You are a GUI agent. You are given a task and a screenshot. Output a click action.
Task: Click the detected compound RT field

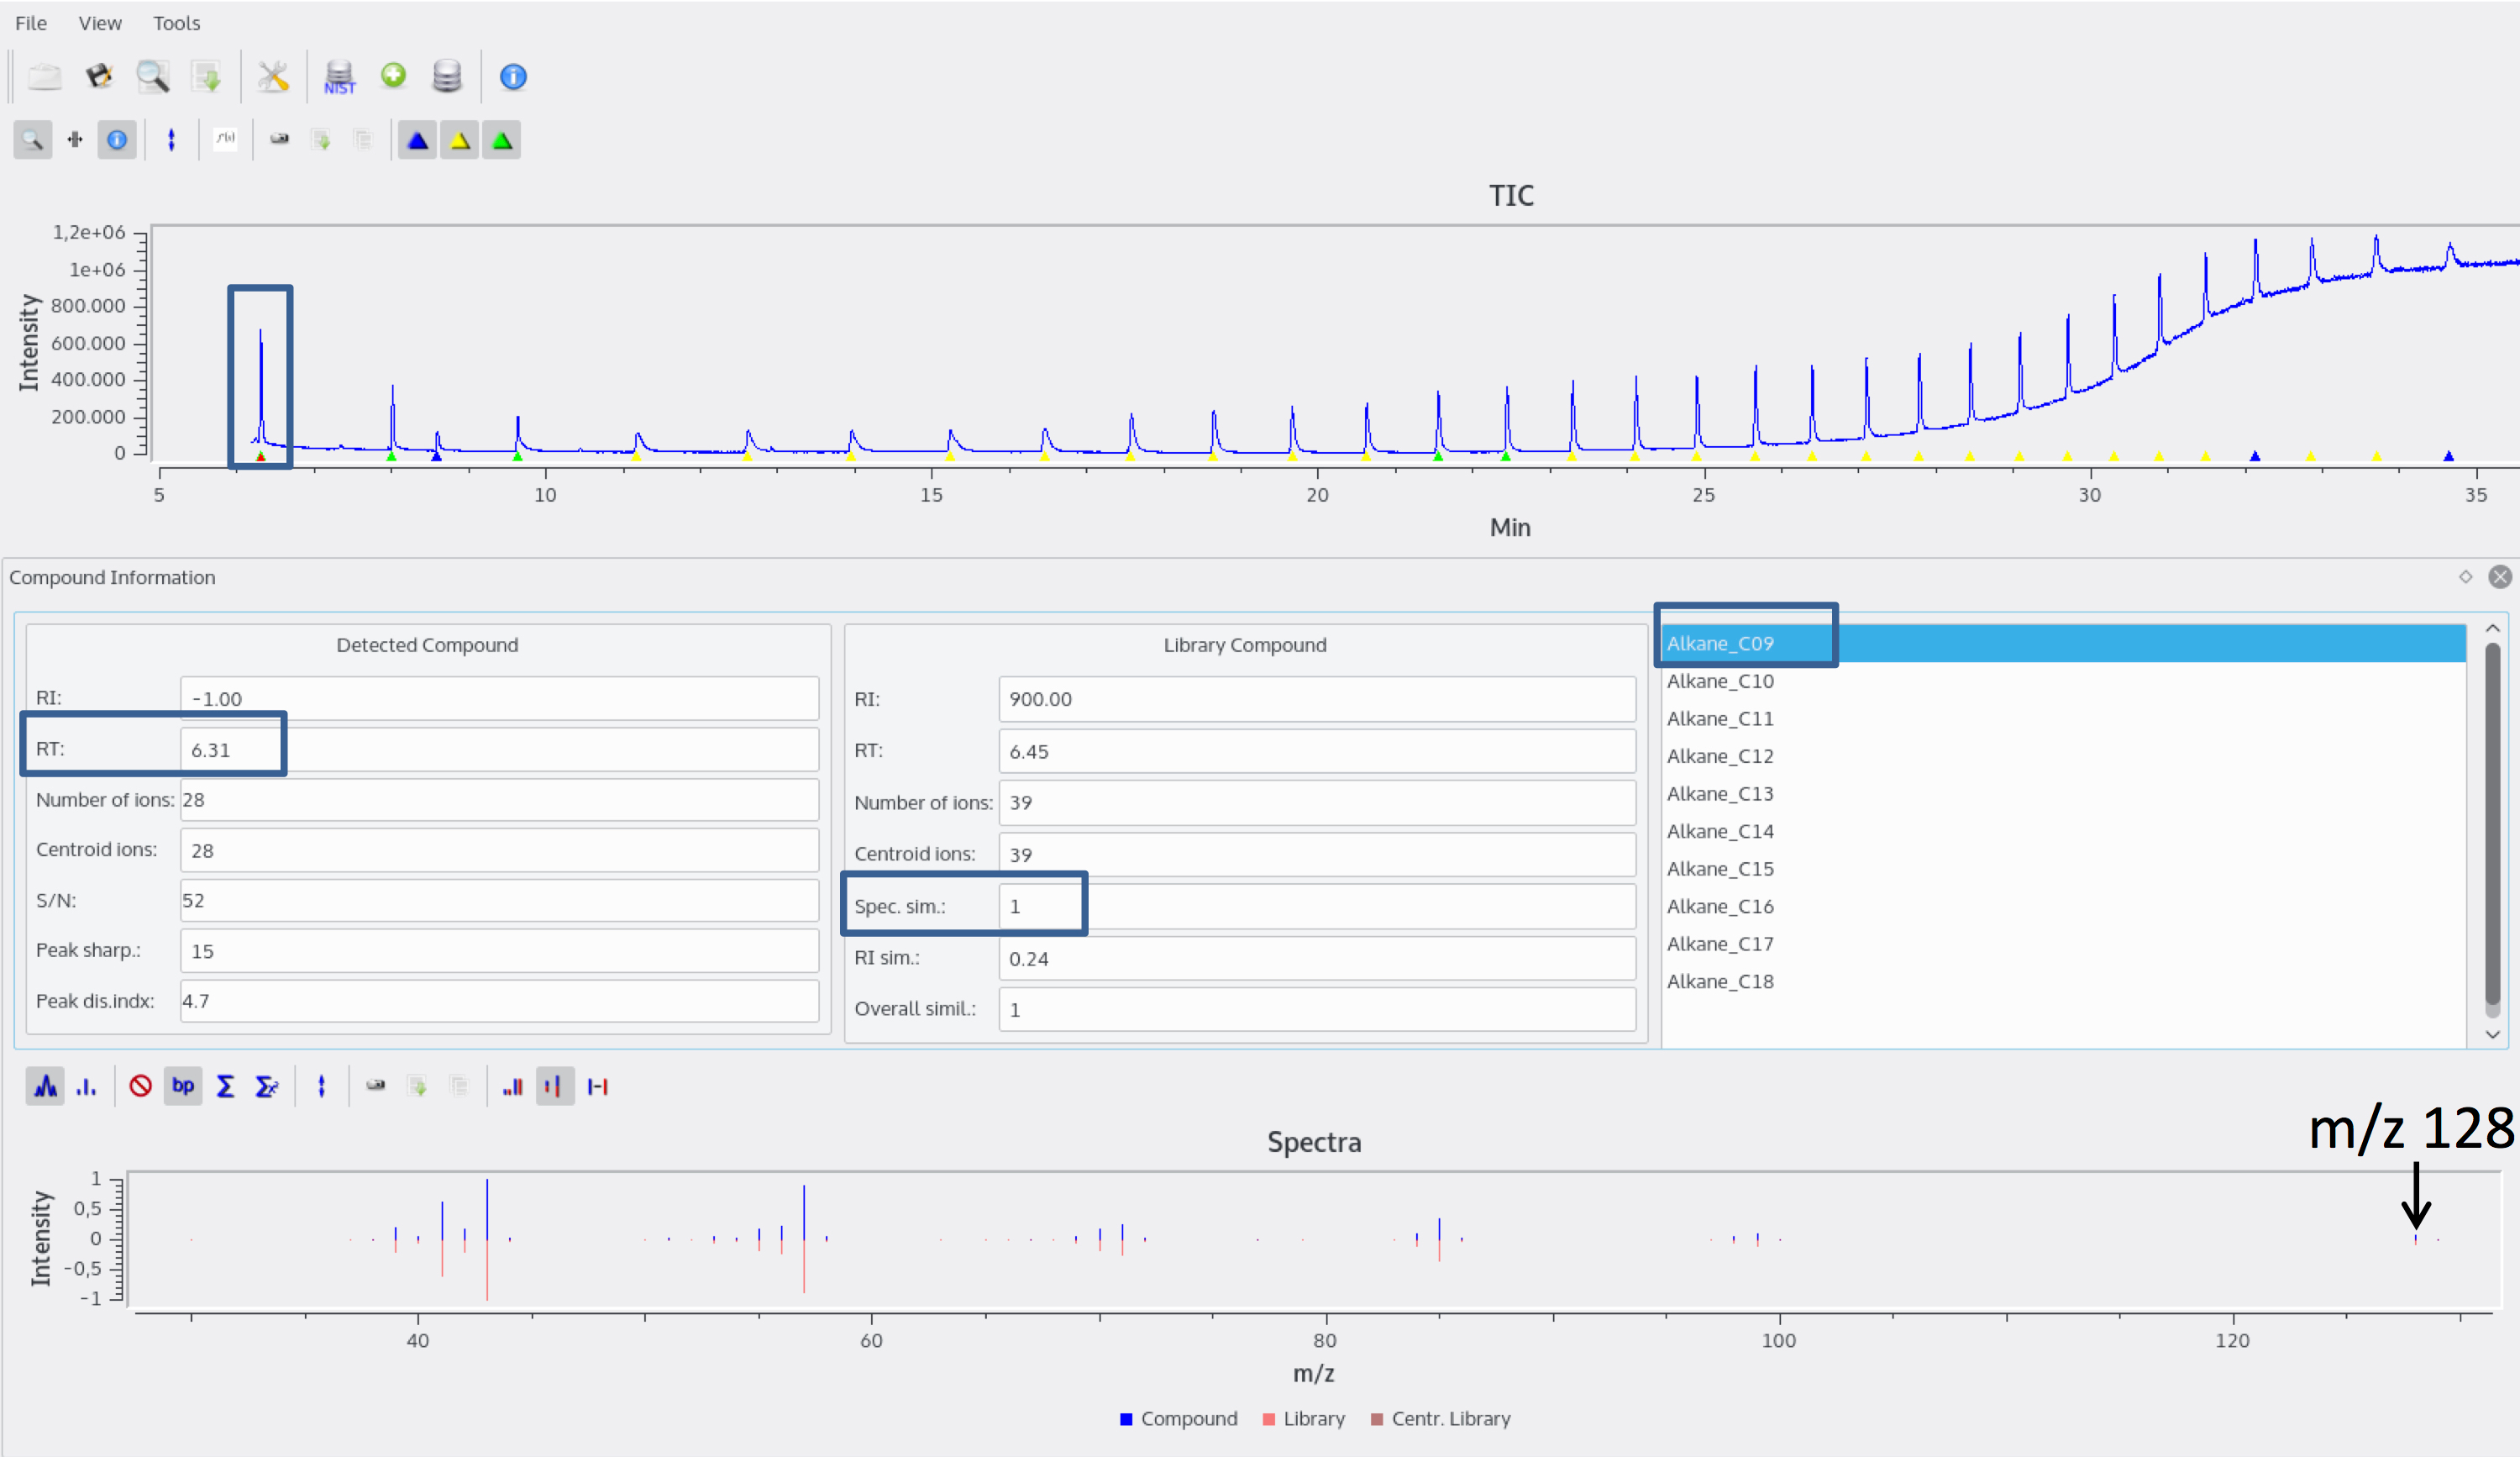pyautogui.click(x=498, y=750)
